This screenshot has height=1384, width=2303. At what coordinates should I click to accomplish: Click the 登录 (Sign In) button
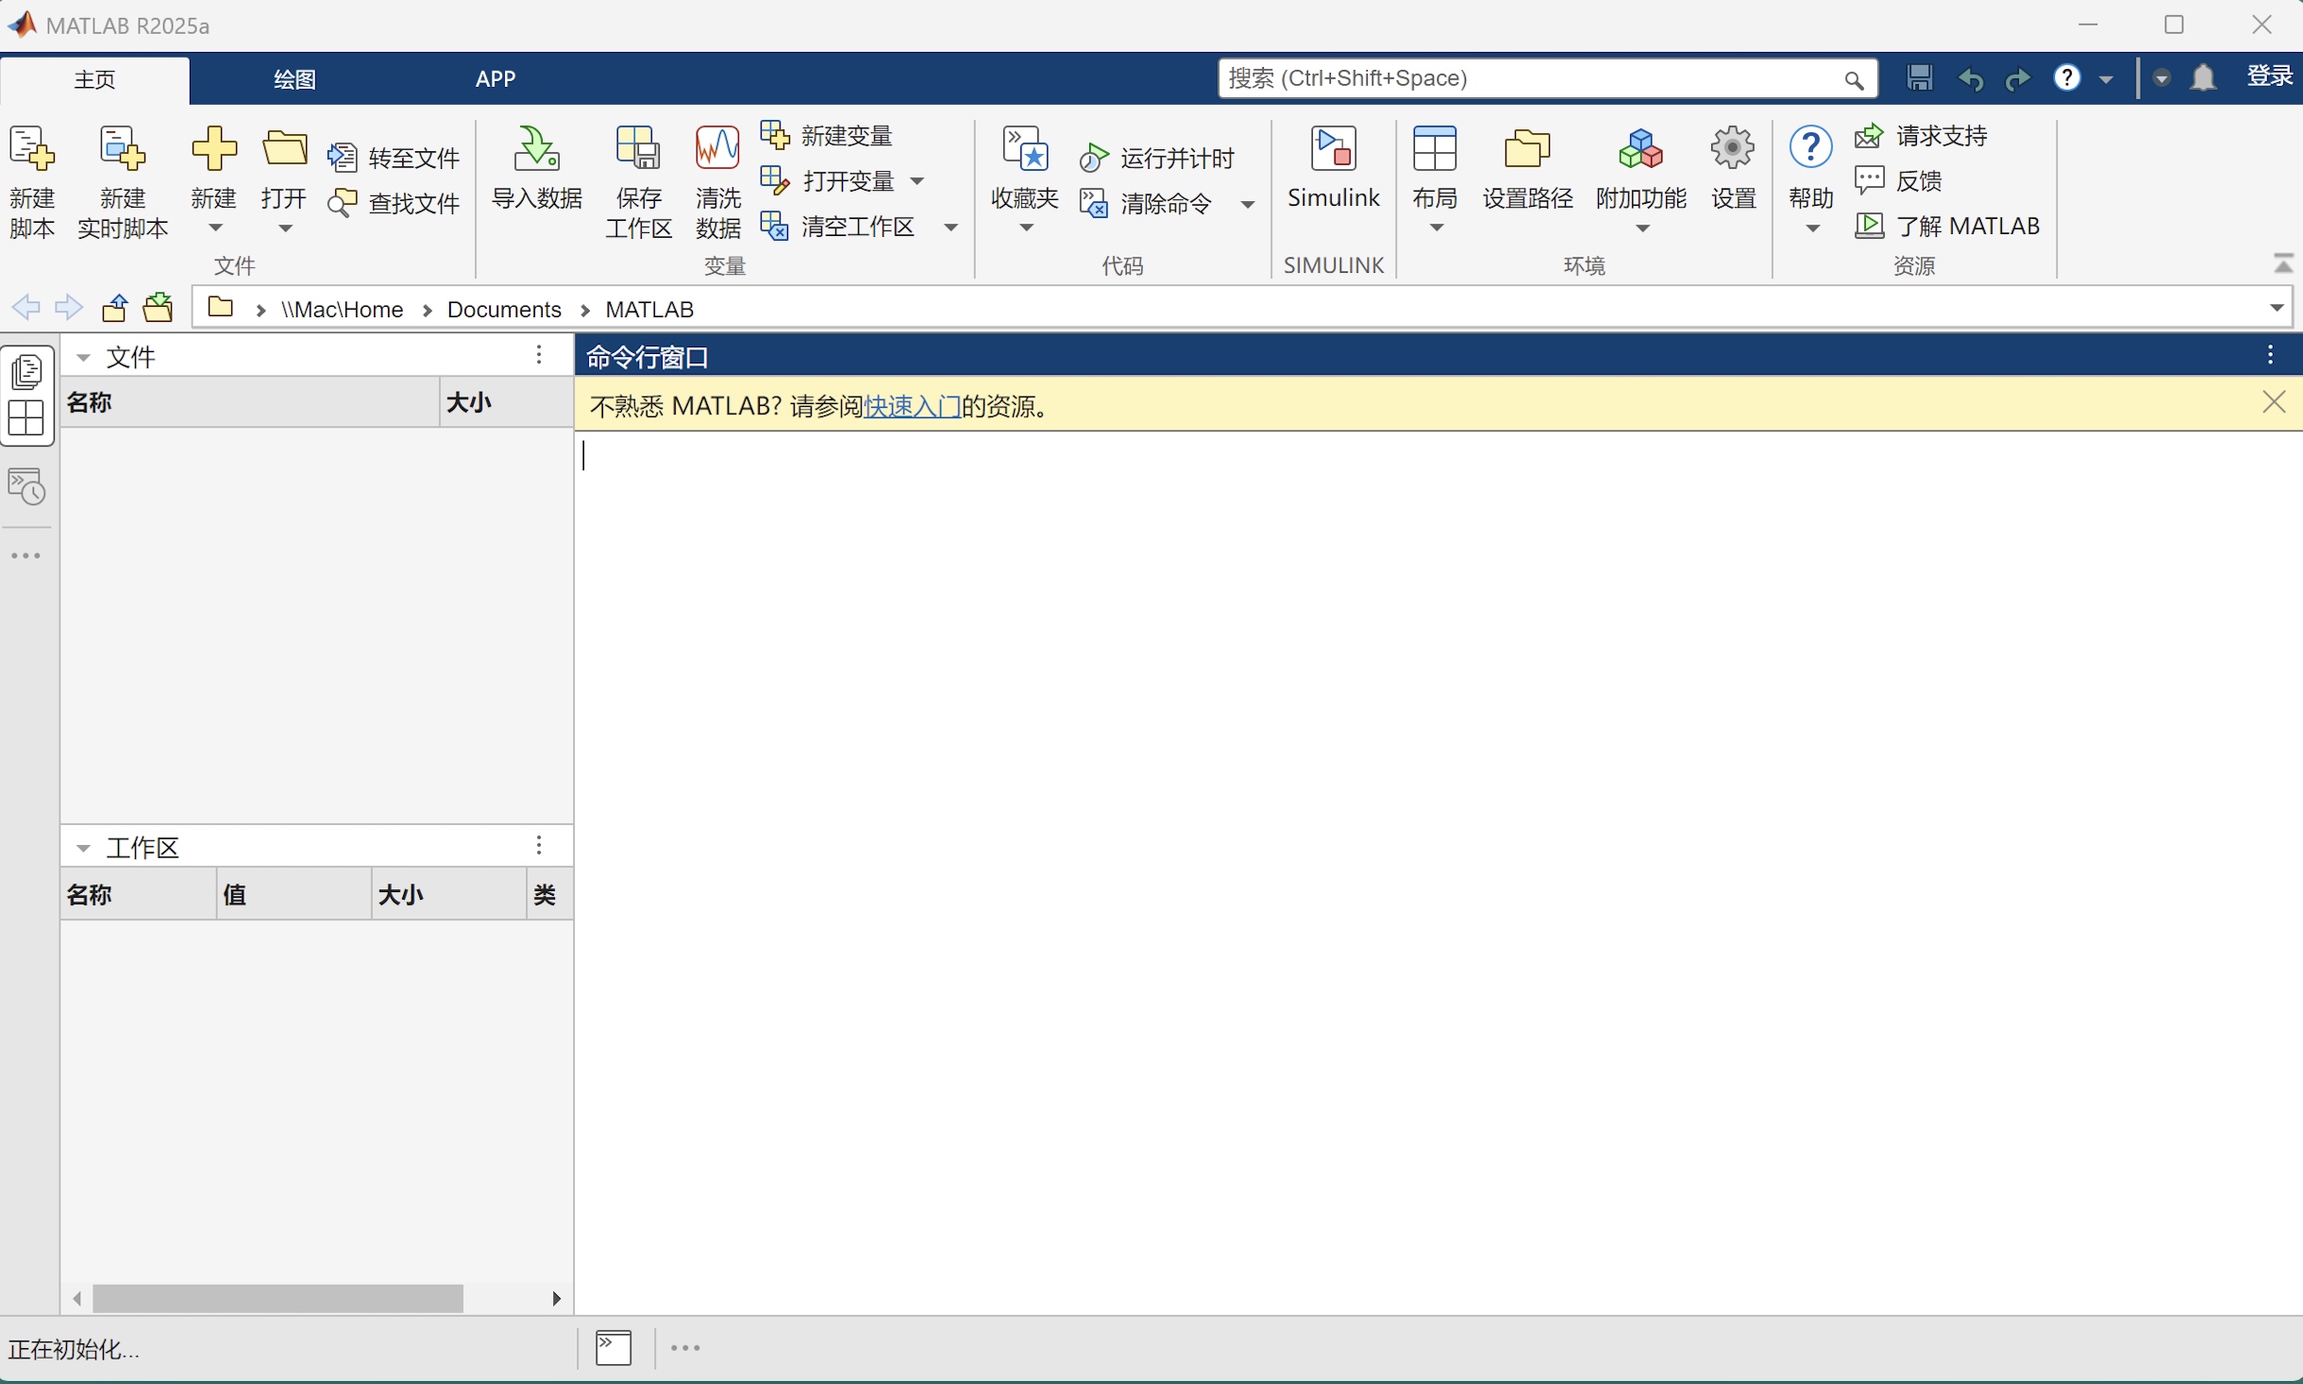pyautogui.click(x=2269, y=77)
